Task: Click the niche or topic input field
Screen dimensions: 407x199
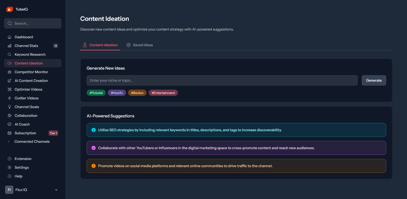Action: click(x=222, y=80)
